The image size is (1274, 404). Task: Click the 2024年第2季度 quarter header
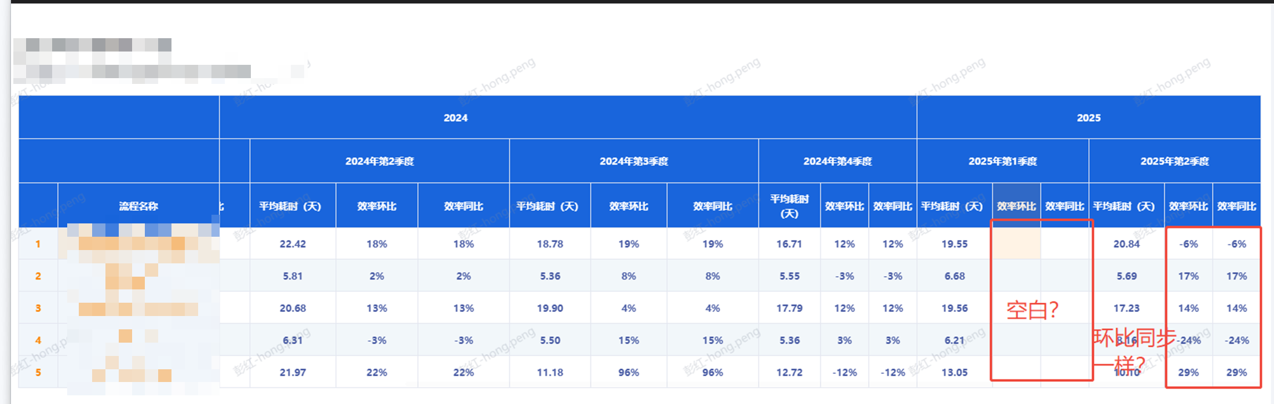[379, 161]
